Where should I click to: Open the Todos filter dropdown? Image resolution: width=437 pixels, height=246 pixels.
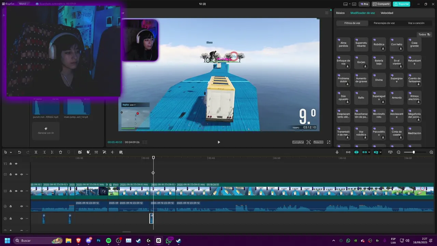point(424,35)
